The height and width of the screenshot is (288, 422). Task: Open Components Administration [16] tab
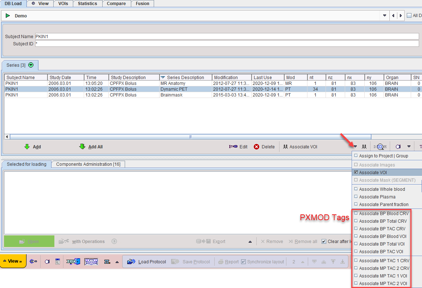[x=88, y=164]
